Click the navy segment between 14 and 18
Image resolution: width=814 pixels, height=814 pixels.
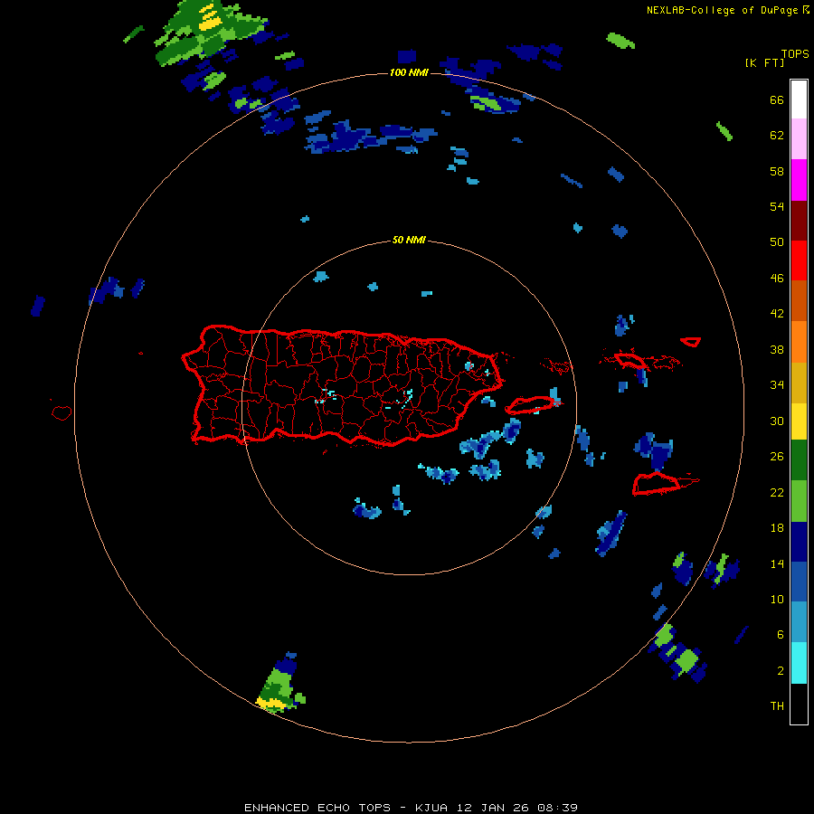click(799, 542)
